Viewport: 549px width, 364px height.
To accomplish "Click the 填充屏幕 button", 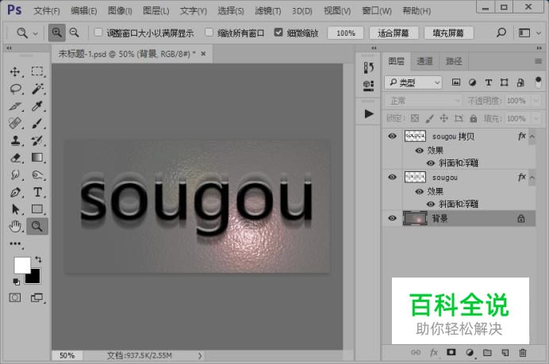I will [448, 33].
